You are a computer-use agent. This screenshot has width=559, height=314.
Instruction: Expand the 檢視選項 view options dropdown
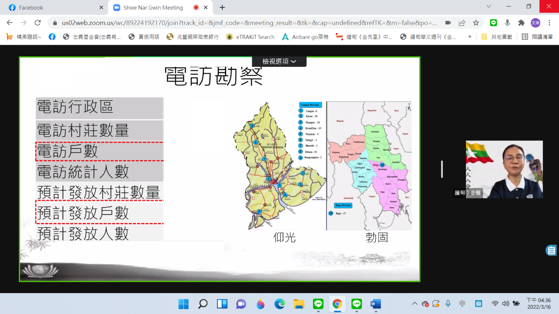(x=279, y=61)
